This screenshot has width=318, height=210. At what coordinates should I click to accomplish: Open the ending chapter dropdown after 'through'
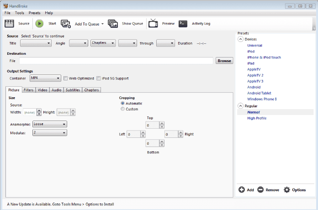(165, 43)
